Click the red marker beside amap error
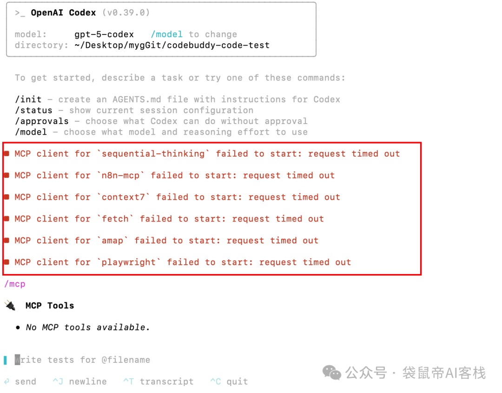Image resolution: width=502 pixels, height=393 pixels. pos(7,241)
